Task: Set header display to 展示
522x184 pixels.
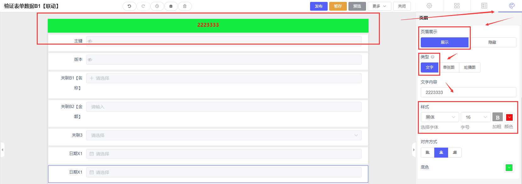Action: [445, 42]
